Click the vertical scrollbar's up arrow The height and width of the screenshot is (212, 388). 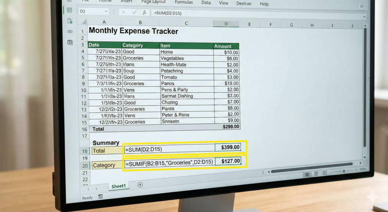pyautogui.click(x=365, y=25)
